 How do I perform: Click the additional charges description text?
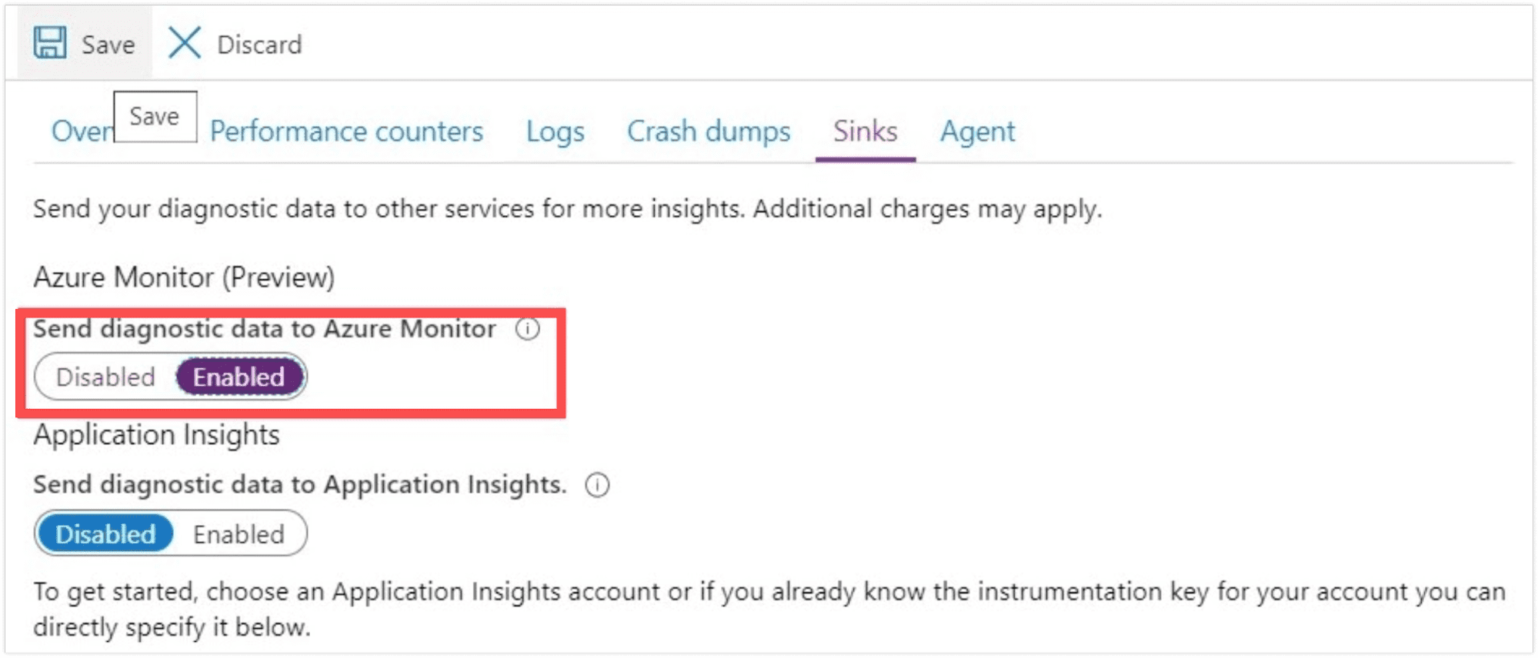pos(567,209)
